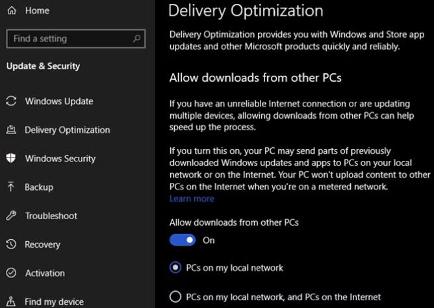434x308 pixels.
Task: Open the Backup settings page
Action: [x=39, y=187]
